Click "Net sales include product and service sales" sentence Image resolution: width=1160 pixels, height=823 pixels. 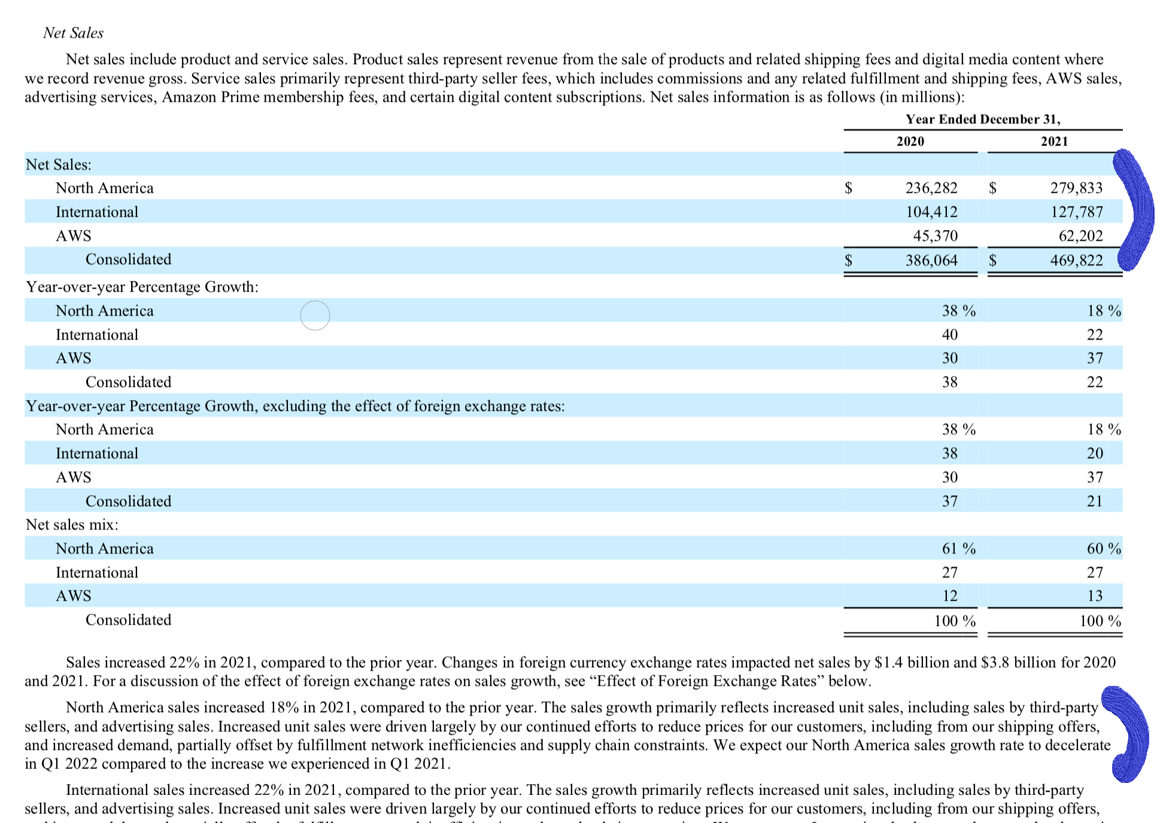tap(207, 59)
